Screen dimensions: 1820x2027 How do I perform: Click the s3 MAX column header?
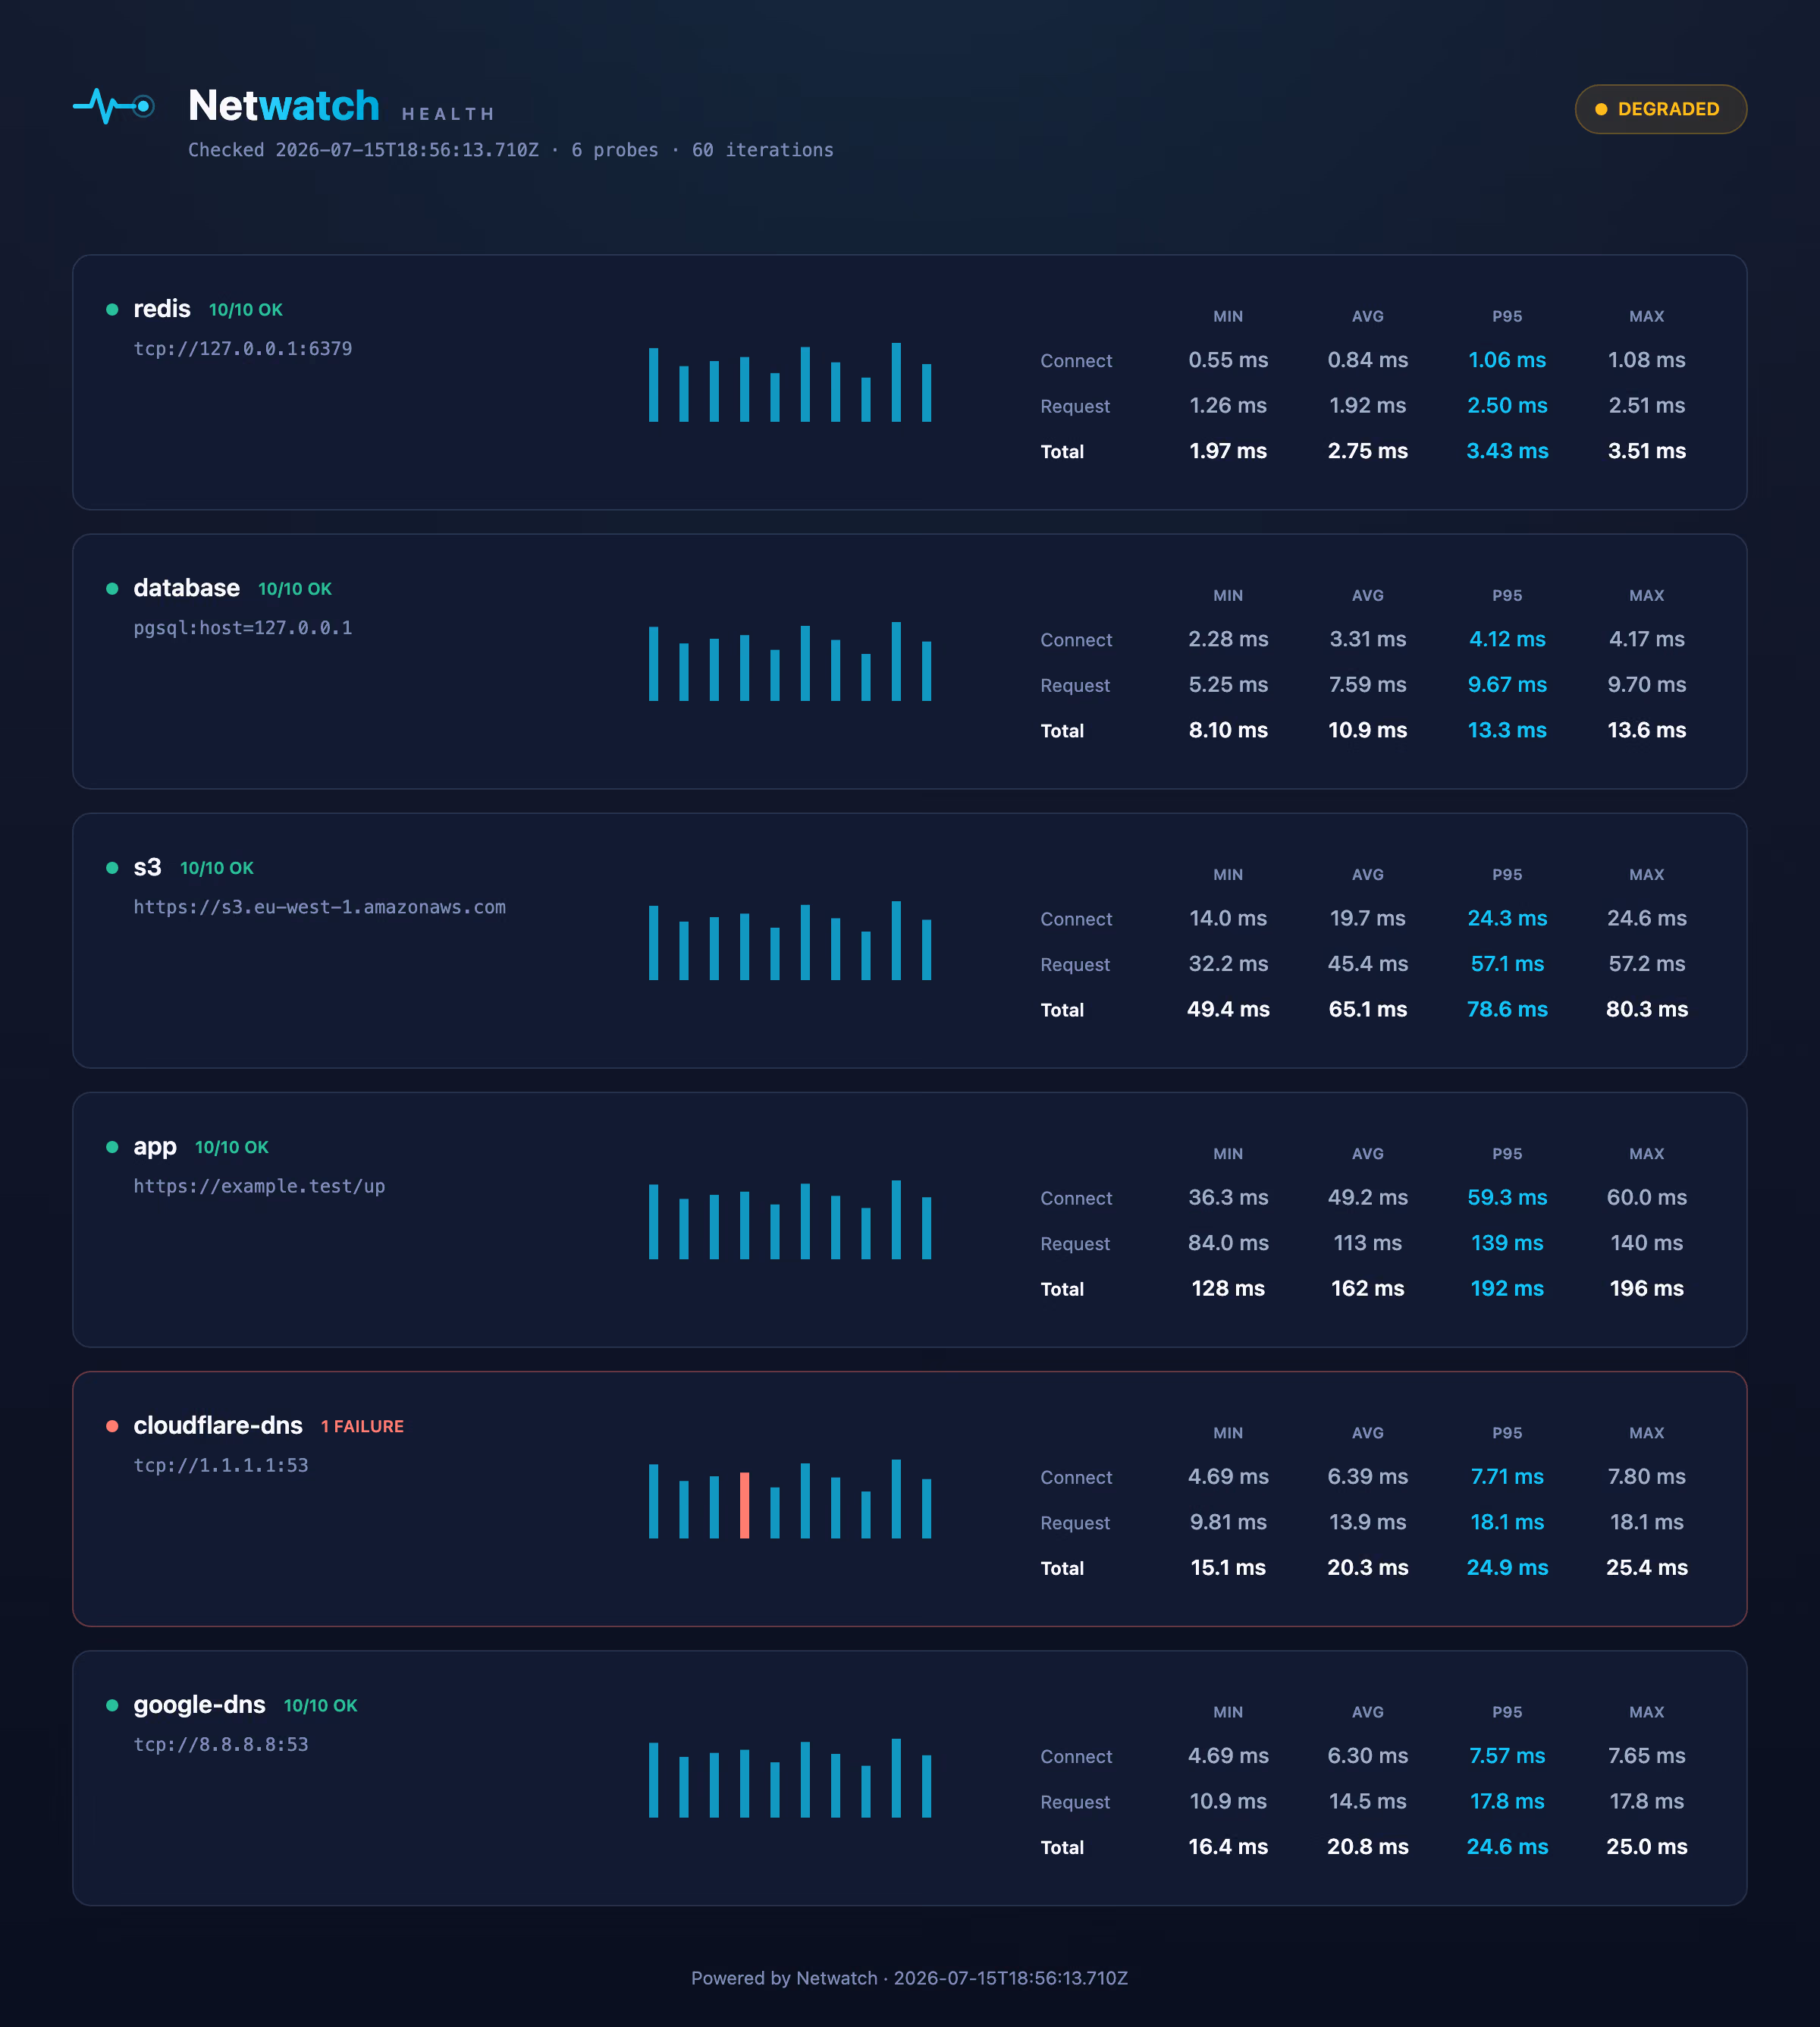1647,875
